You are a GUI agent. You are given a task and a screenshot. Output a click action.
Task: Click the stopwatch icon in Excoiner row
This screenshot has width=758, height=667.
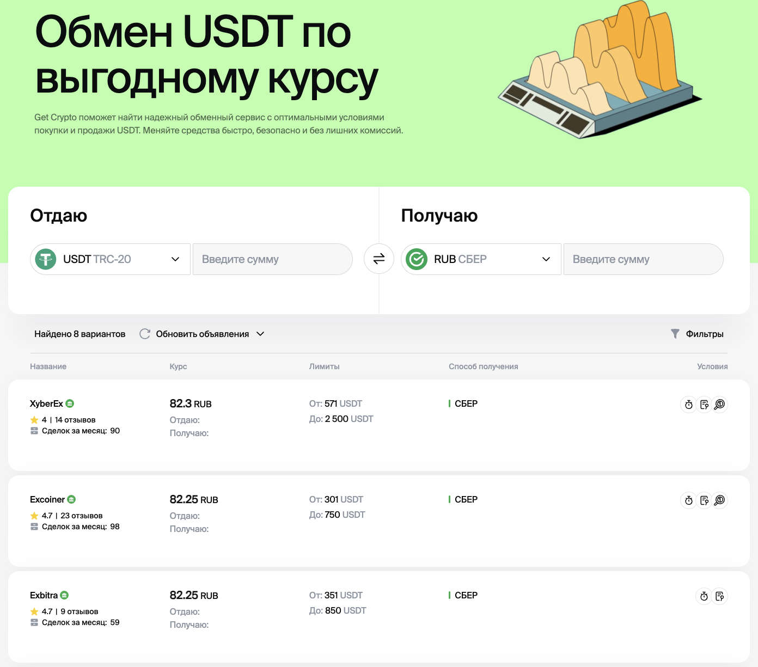(689, 500)
